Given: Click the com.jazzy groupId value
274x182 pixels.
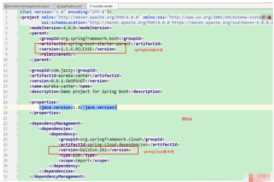Looking at the screenshot, I should (62, 70).
